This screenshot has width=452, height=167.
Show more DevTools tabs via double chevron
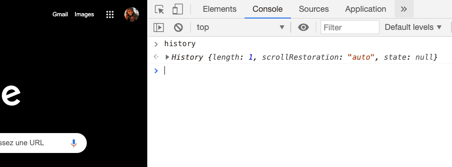404,9
